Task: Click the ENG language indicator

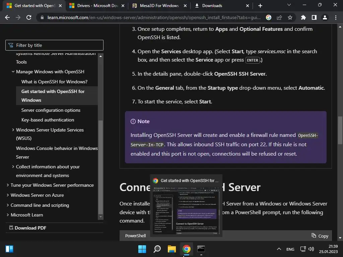Action: click(290, 249)
